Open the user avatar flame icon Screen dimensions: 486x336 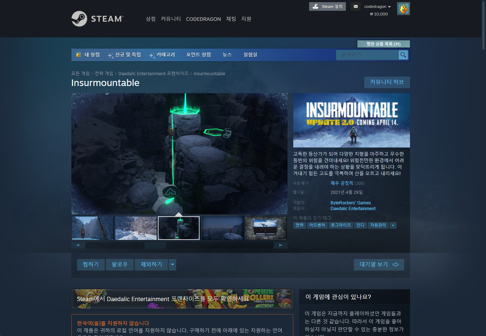click(x=403, y=9)
